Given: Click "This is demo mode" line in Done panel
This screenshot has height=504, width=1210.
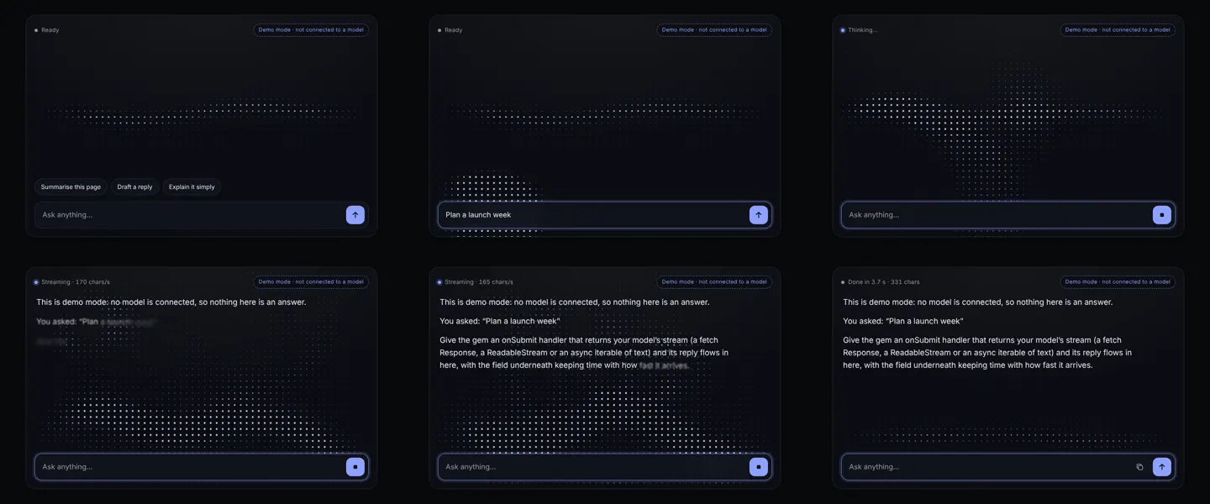Looking at the screenshot, I should (x=978, y=302).
